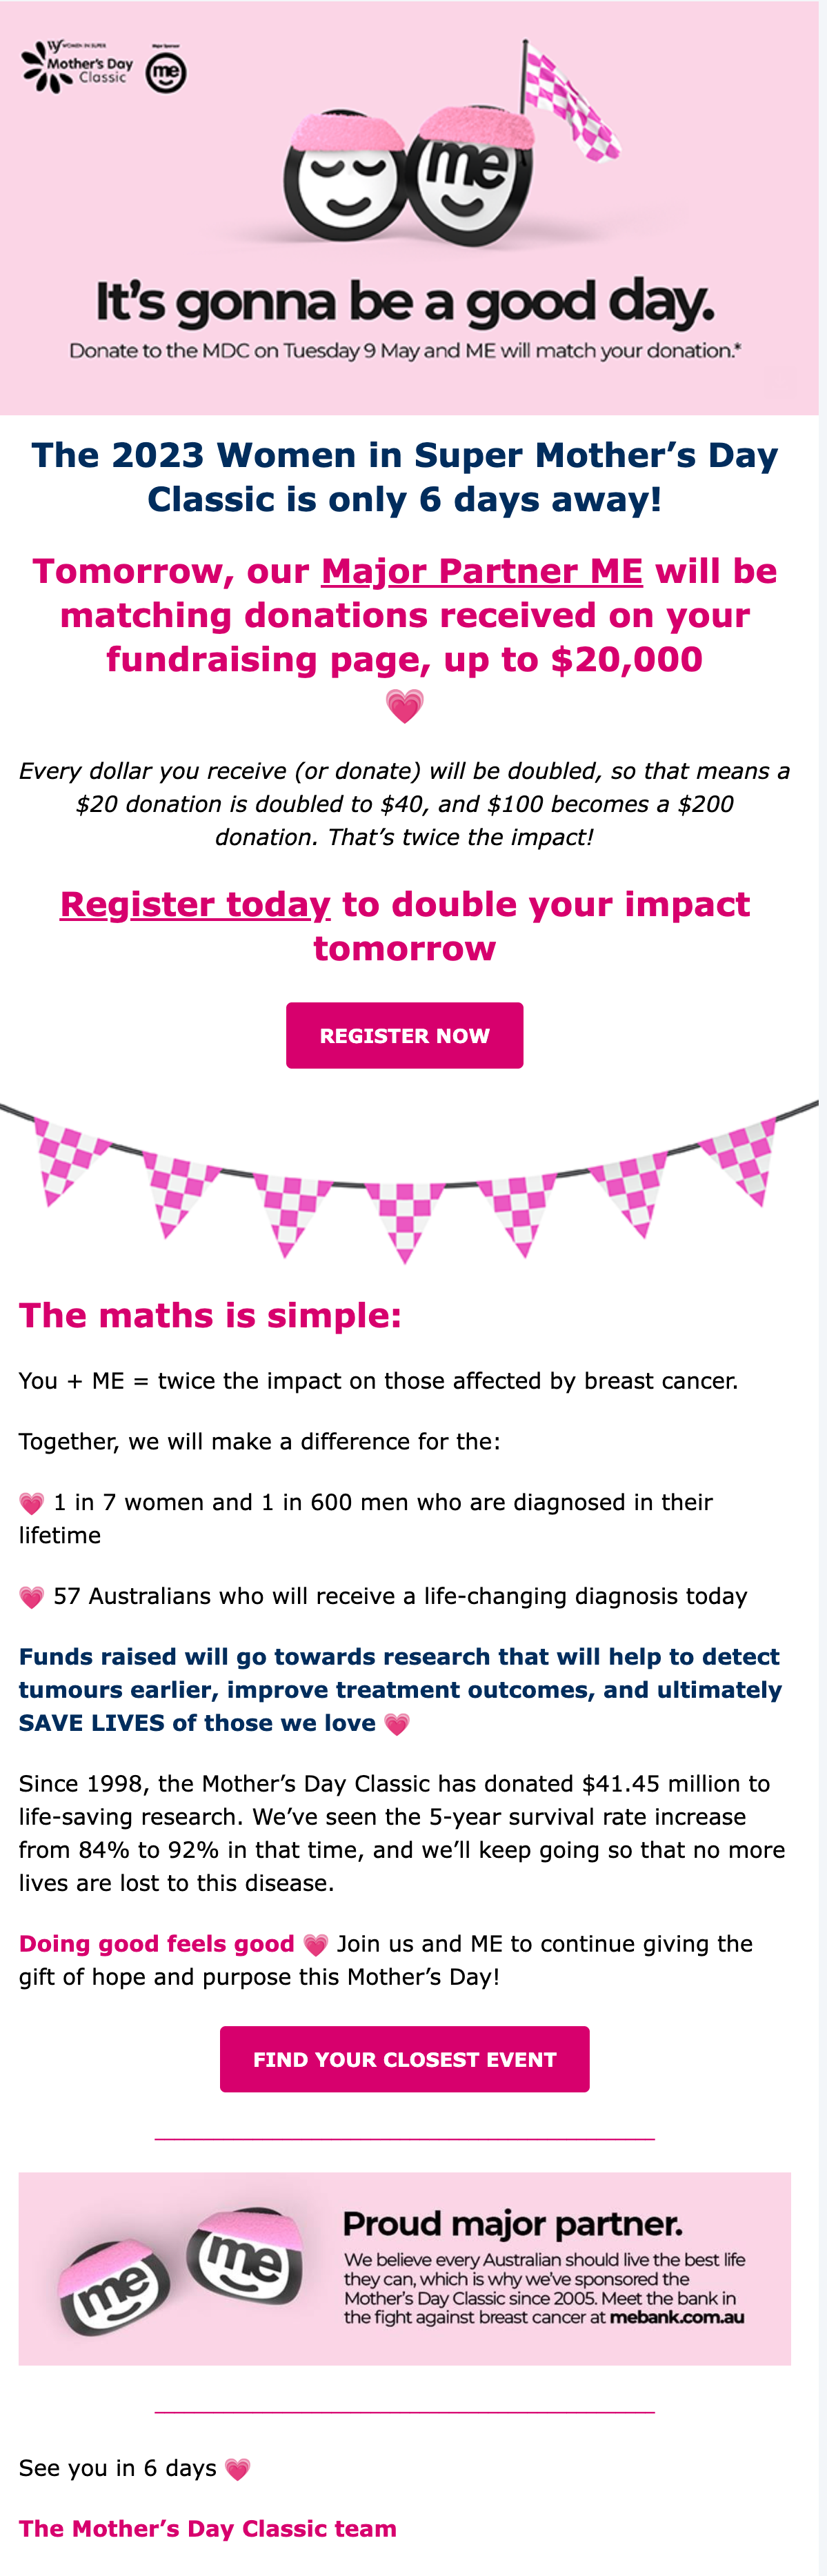Click the Register today link
The width and height of the screenshot is (827, 2576).
tap(195, 904)
